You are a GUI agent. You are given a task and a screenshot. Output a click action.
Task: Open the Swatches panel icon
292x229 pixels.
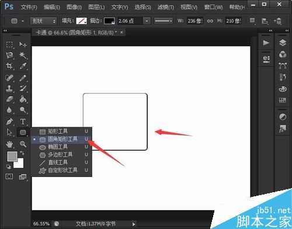[x=283, y=100]
